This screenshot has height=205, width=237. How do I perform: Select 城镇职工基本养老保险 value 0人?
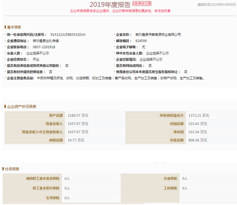tap(67, 179)
